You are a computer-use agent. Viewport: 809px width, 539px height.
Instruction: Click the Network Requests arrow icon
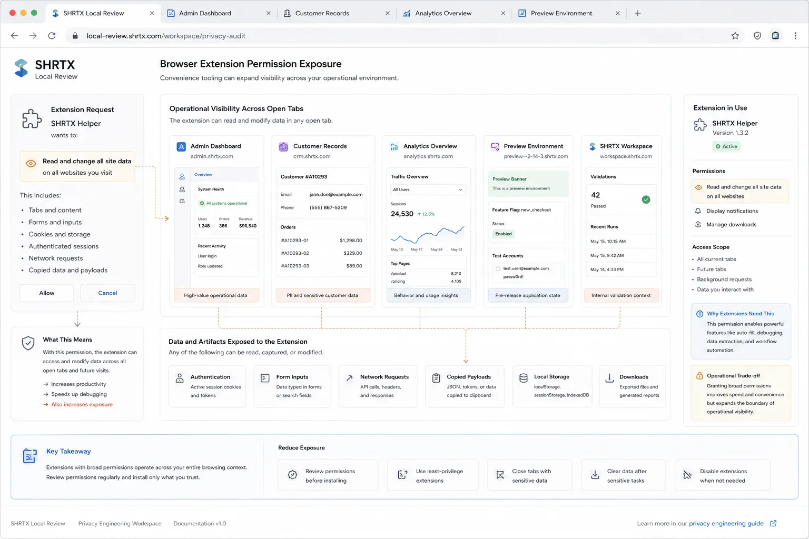[x=349, y=378]
